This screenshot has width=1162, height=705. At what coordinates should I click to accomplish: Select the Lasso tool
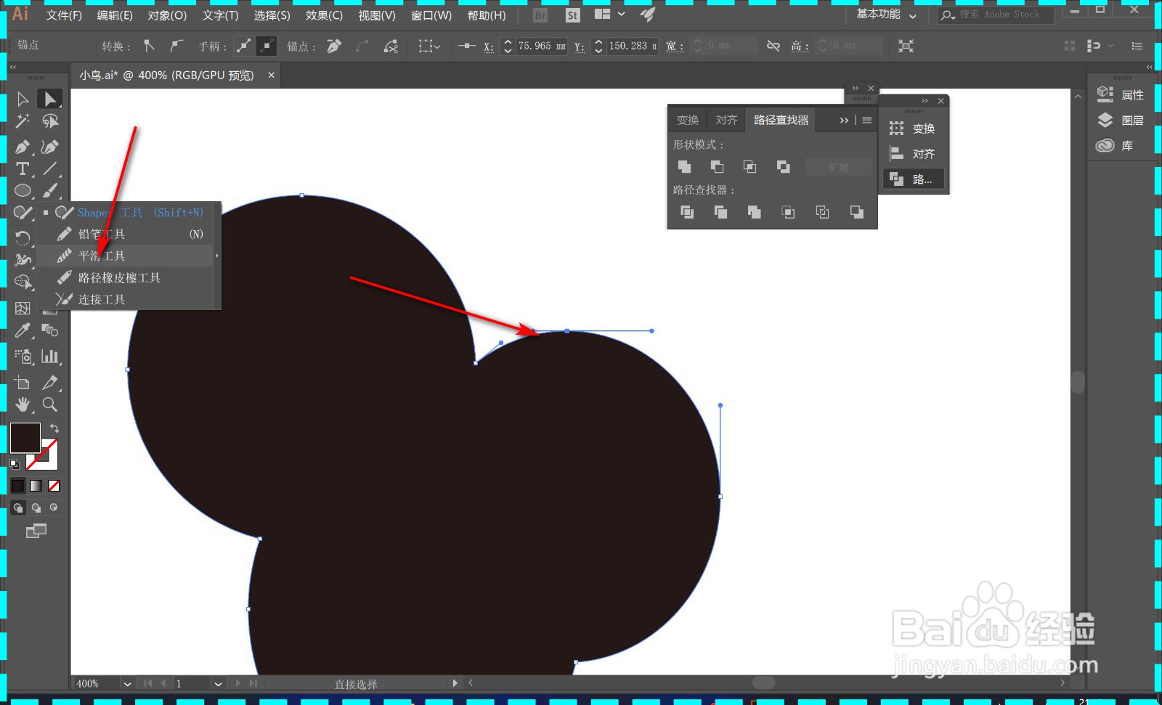coord(49,121)
